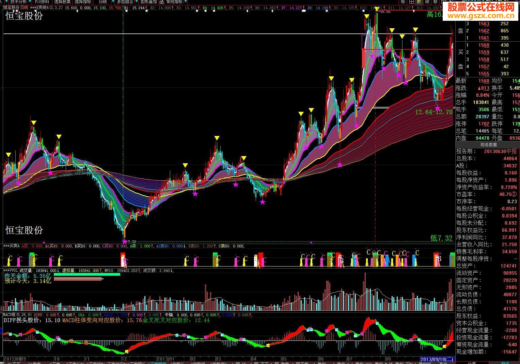Click the DIFF拐头股价: 15.10 text
The height and width of the screenshot is (364, 520).
coord(32,320)
